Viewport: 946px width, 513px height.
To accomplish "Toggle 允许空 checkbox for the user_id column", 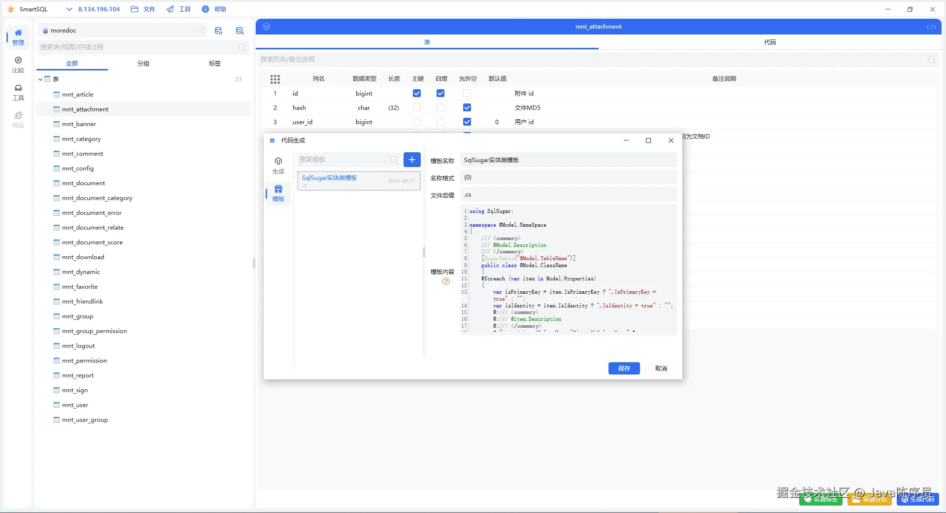I will click(x=467, y=122).
